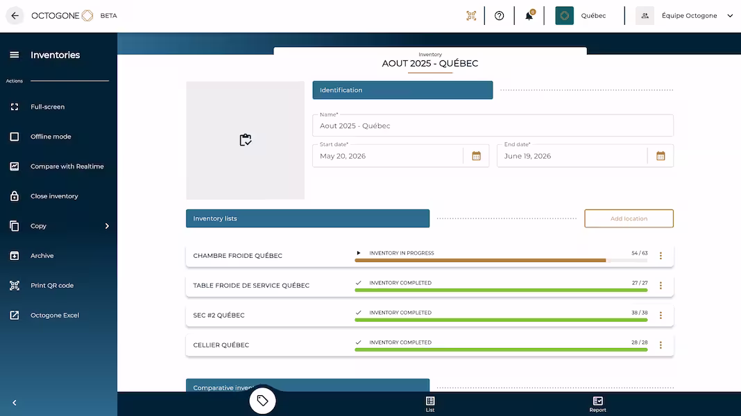
Task: Click Close inventory in the sidebar
Action: click(54, 196)
